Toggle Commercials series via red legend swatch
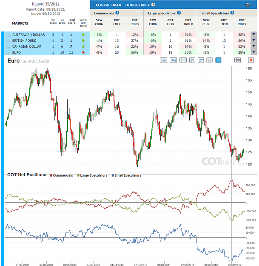This screenshot has height=266, width=259. pos(51,176)
